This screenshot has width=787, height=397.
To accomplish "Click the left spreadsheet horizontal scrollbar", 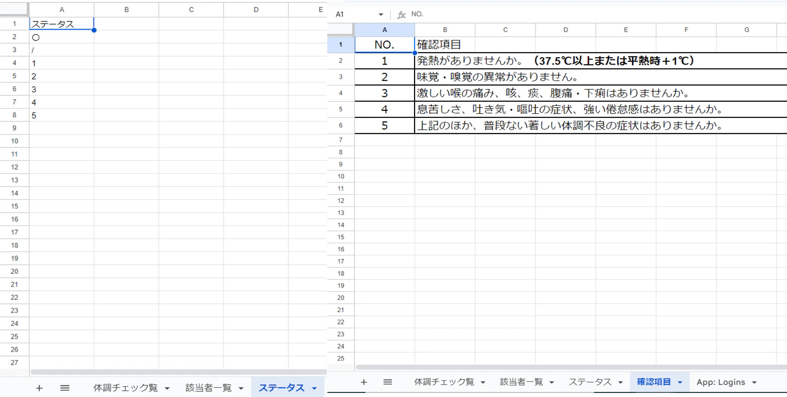I will 178,372.
